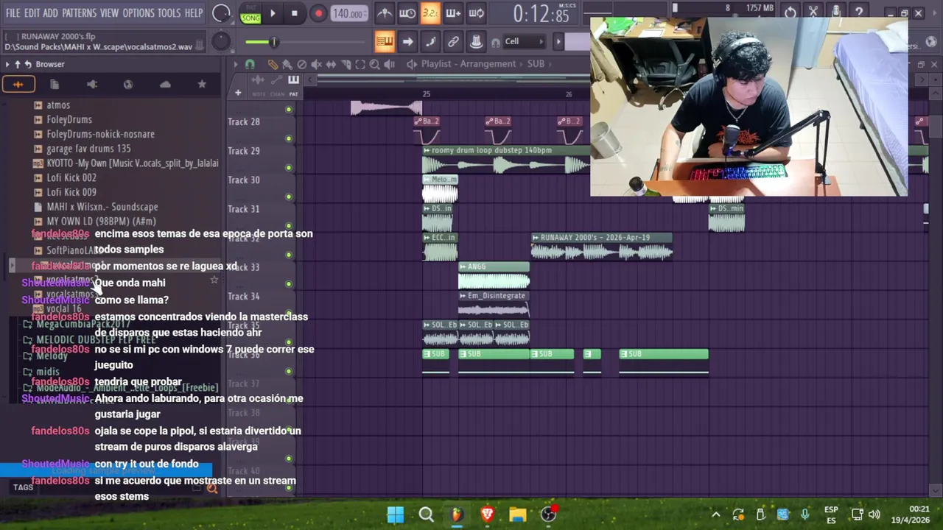Select the playlist slice tool
Viewport: 943px width, 530px height.
(346, 64)
